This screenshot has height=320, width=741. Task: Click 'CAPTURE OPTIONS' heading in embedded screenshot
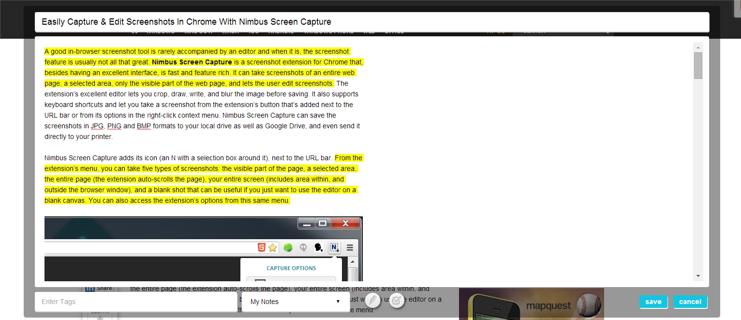[x=291, y=268]
